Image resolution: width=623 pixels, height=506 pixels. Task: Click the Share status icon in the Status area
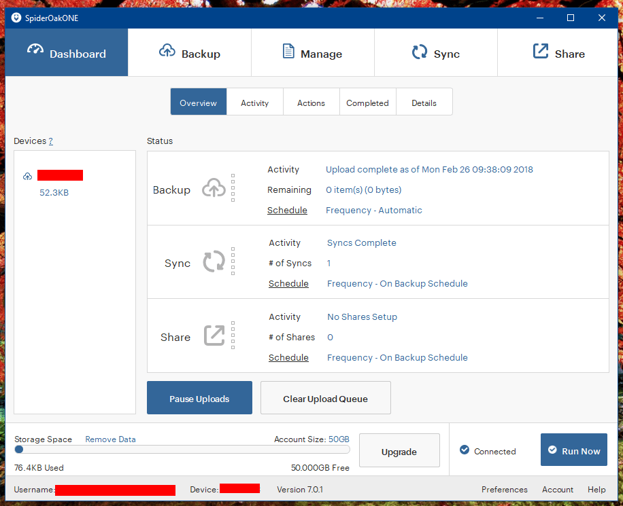(x=215, y=336)
